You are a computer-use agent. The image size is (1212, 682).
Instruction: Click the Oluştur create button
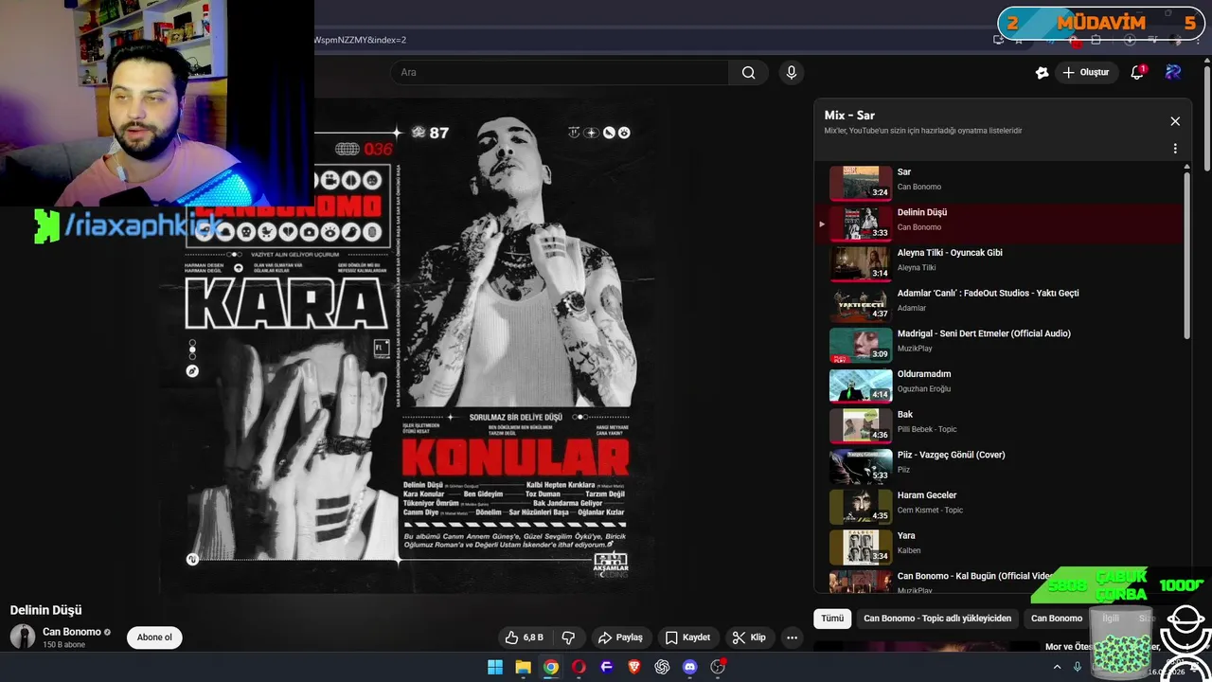[x=1085, y=73]
